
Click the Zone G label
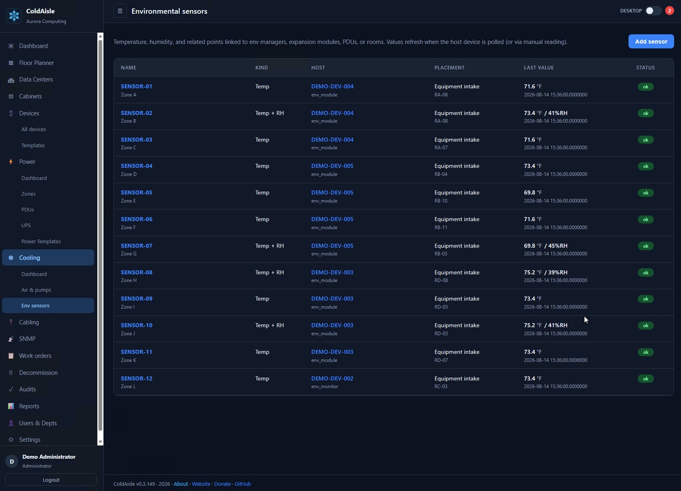point(129,254)
